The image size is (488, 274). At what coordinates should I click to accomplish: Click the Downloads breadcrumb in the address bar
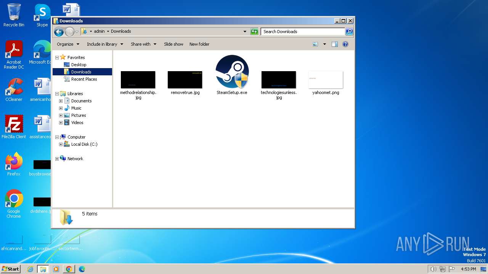point(121,32)
